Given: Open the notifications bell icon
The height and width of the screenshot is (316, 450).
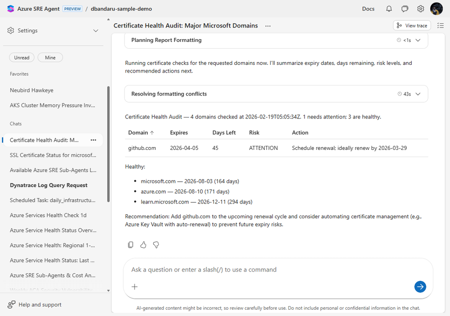Looking at the screenshot, I should coord(389,9).
